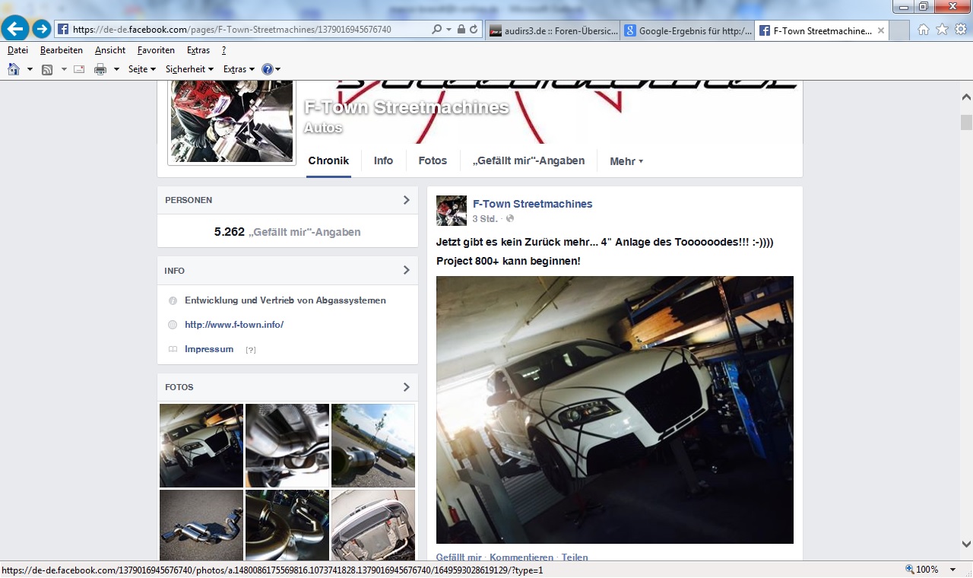Click the Impressum link
Screen dimensions: 973x578
pyautogui.click(x=209, y=349)
